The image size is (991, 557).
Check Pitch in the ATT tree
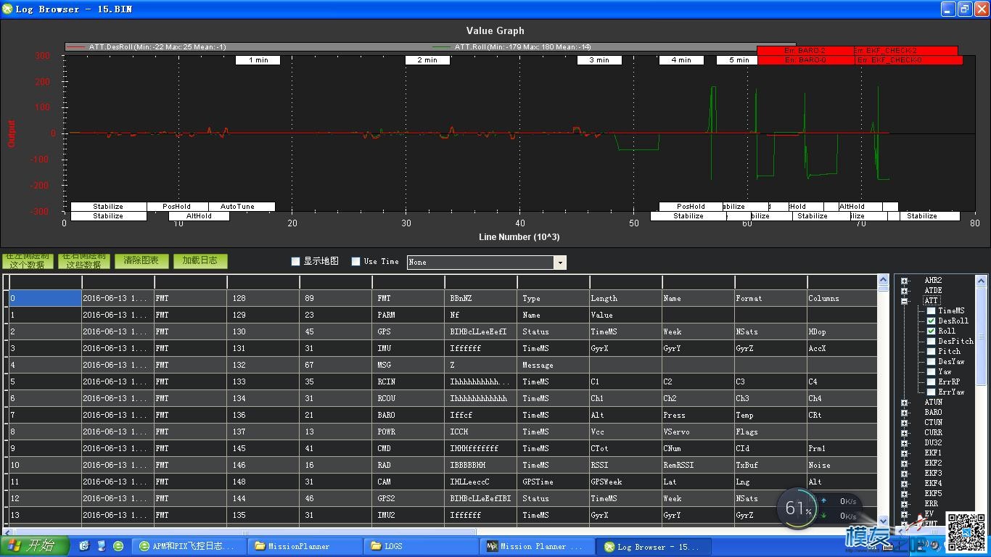tap(932, 351)
